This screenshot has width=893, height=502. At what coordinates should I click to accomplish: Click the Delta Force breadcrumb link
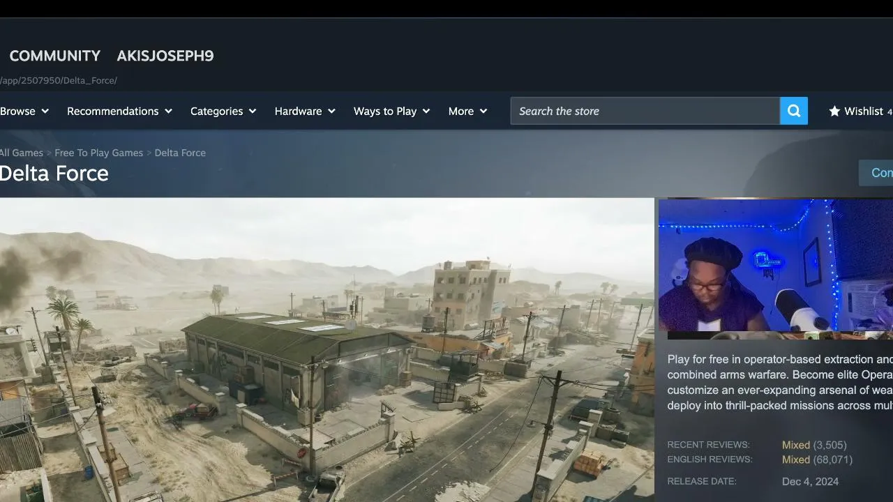(x=180, y=153)
